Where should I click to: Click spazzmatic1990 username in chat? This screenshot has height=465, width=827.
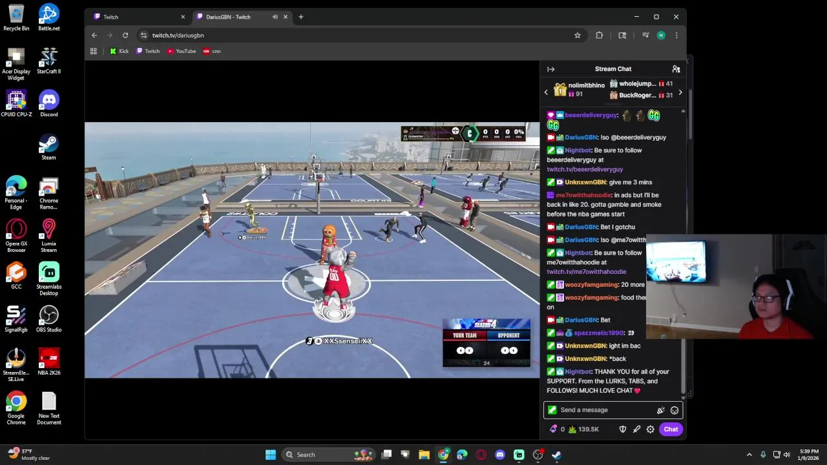[599, 333]
